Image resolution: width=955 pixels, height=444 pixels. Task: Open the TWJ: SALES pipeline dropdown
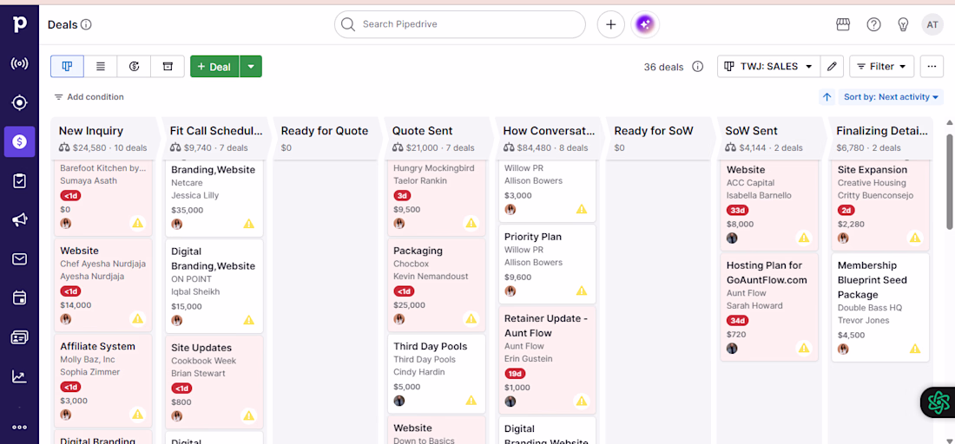pyautogui.click(x=768, y=66)
